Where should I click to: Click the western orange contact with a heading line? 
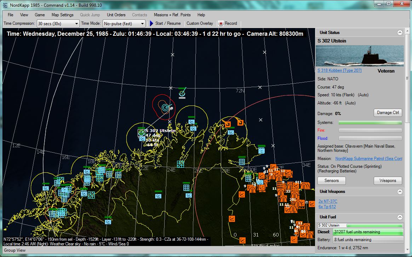[x=228, y=124]
